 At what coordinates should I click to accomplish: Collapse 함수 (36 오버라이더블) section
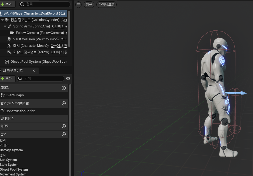(x=34, y=103)
